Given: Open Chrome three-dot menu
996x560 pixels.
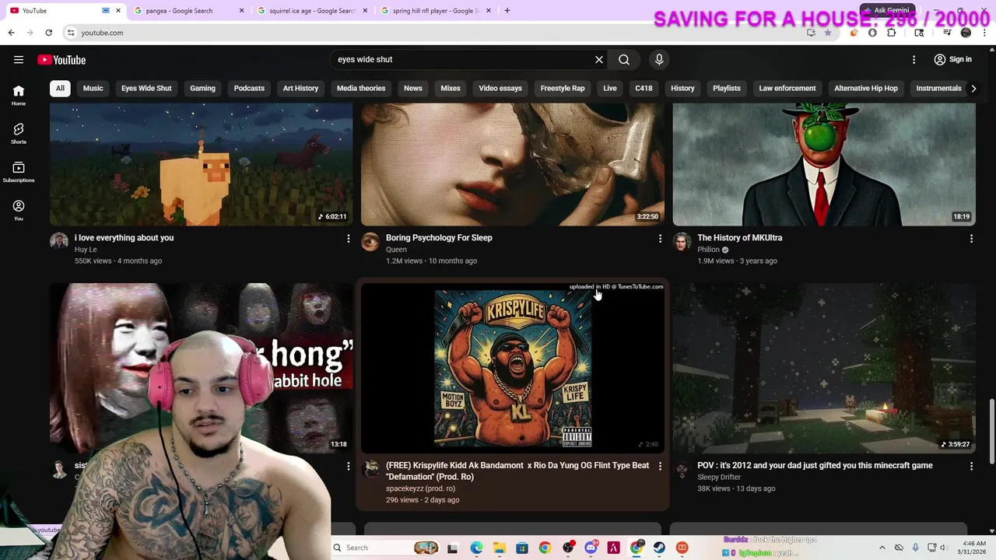Looking at the screenshot, I should click(x=984, y=33).
